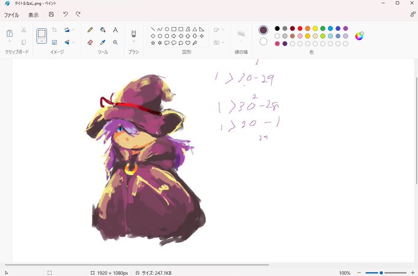Select the brush tool
The image size is (418, 276).
coord(133,34)
